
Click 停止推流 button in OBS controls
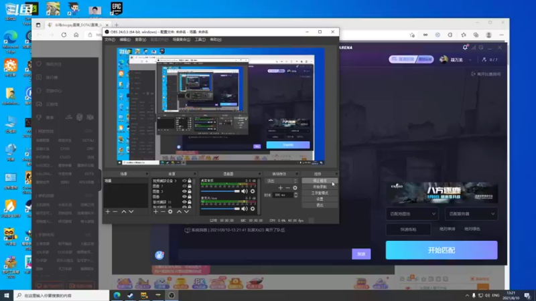tap(320, 181)
